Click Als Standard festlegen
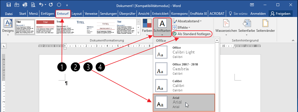The width and height of the screenshot is (298, 112). click(x=192, y=34)
